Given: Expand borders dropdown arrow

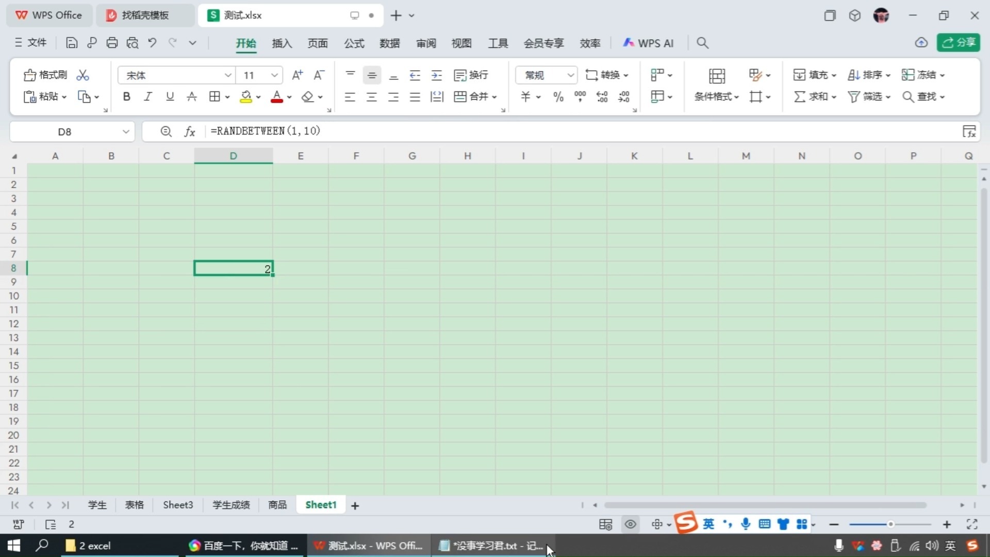Looking at the screenshot, I should click(x=227, y=97).
